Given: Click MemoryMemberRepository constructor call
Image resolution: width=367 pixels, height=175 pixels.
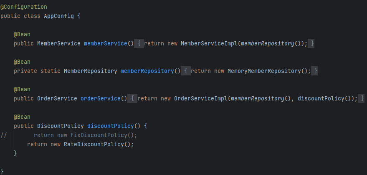Looking at the screenshot, I should [264, 71].
